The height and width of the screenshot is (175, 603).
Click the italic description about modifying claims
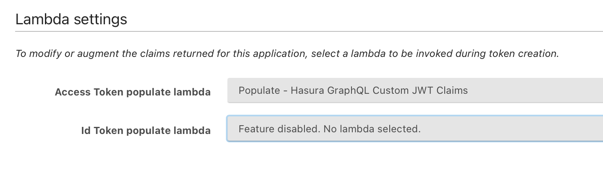tap(287, 54)
